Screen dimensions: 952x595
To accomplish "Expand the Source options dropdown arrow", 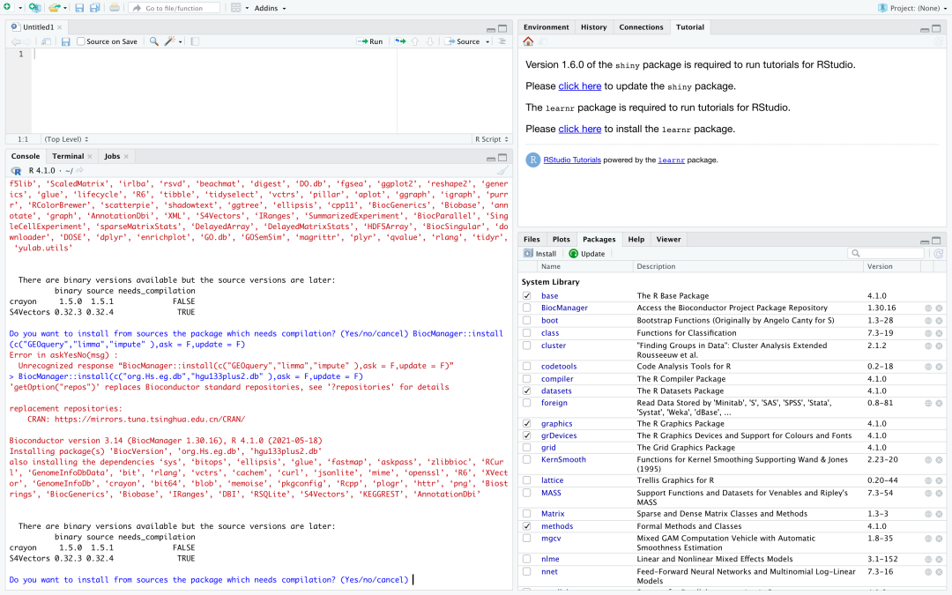I will [487, 42].
